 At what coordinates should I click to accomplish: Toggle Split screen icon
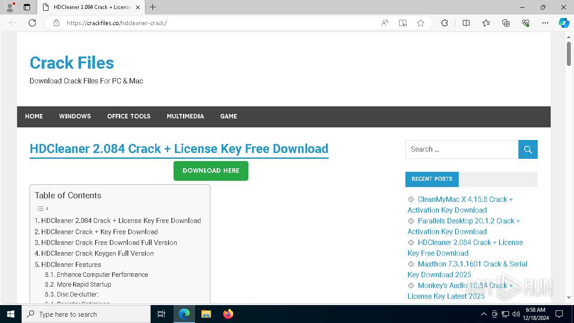(x=466, y=23)
